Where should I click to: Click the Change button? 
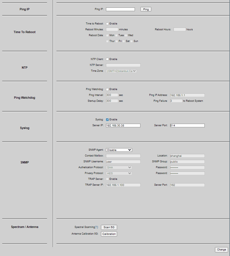pos(221,250)
